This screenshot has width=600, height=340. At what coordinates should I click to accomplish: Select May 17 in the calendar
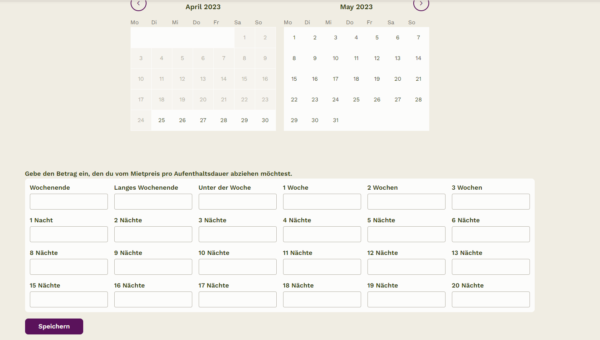336,79
